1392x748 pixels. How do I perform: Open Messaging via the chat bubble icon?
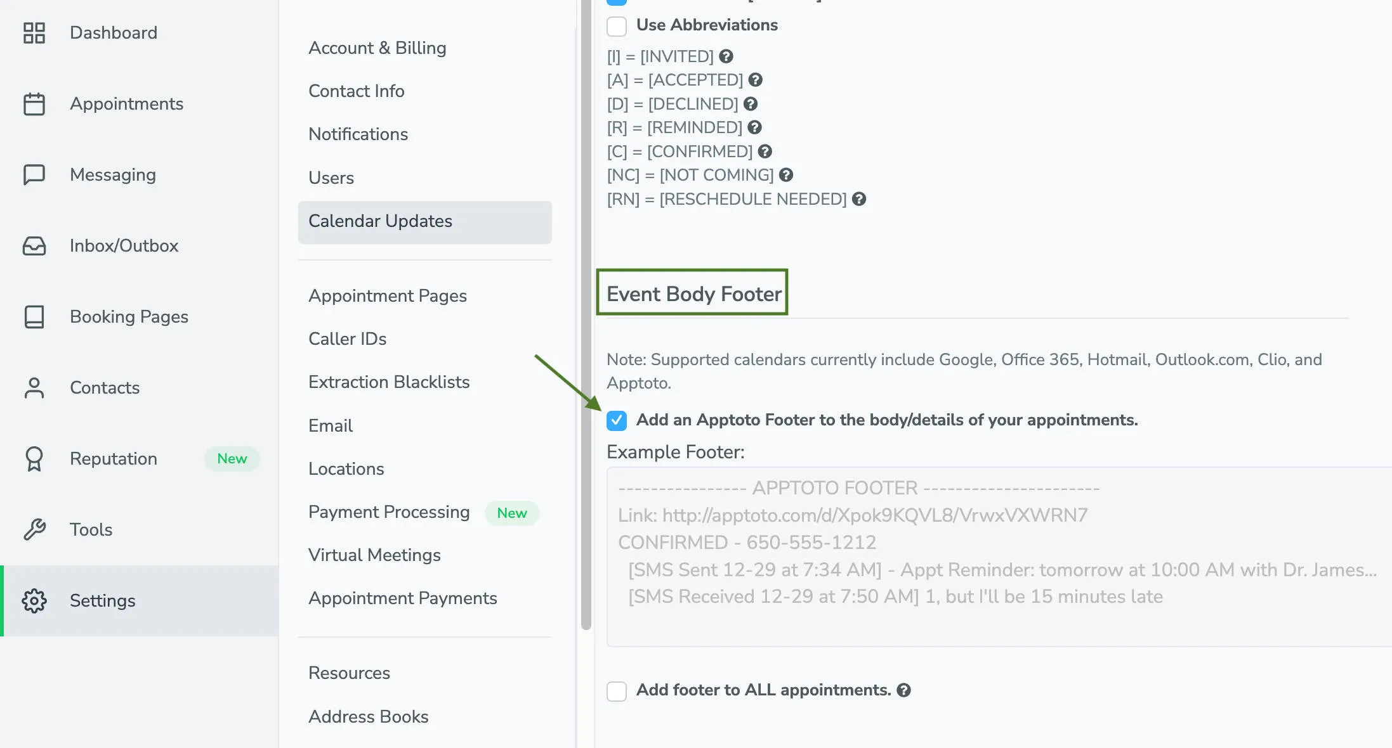(x=34, y=174)
